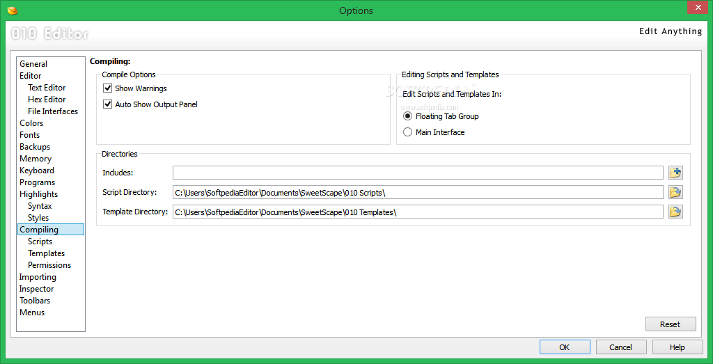Disable the Show Warnings checkbox

(x=108, y=88)
